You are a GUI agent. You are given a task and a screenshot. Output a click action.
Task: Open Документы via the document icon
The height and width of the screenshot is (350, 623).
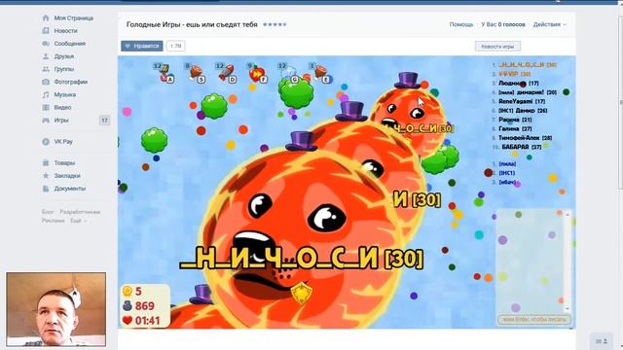click(46, 189)
